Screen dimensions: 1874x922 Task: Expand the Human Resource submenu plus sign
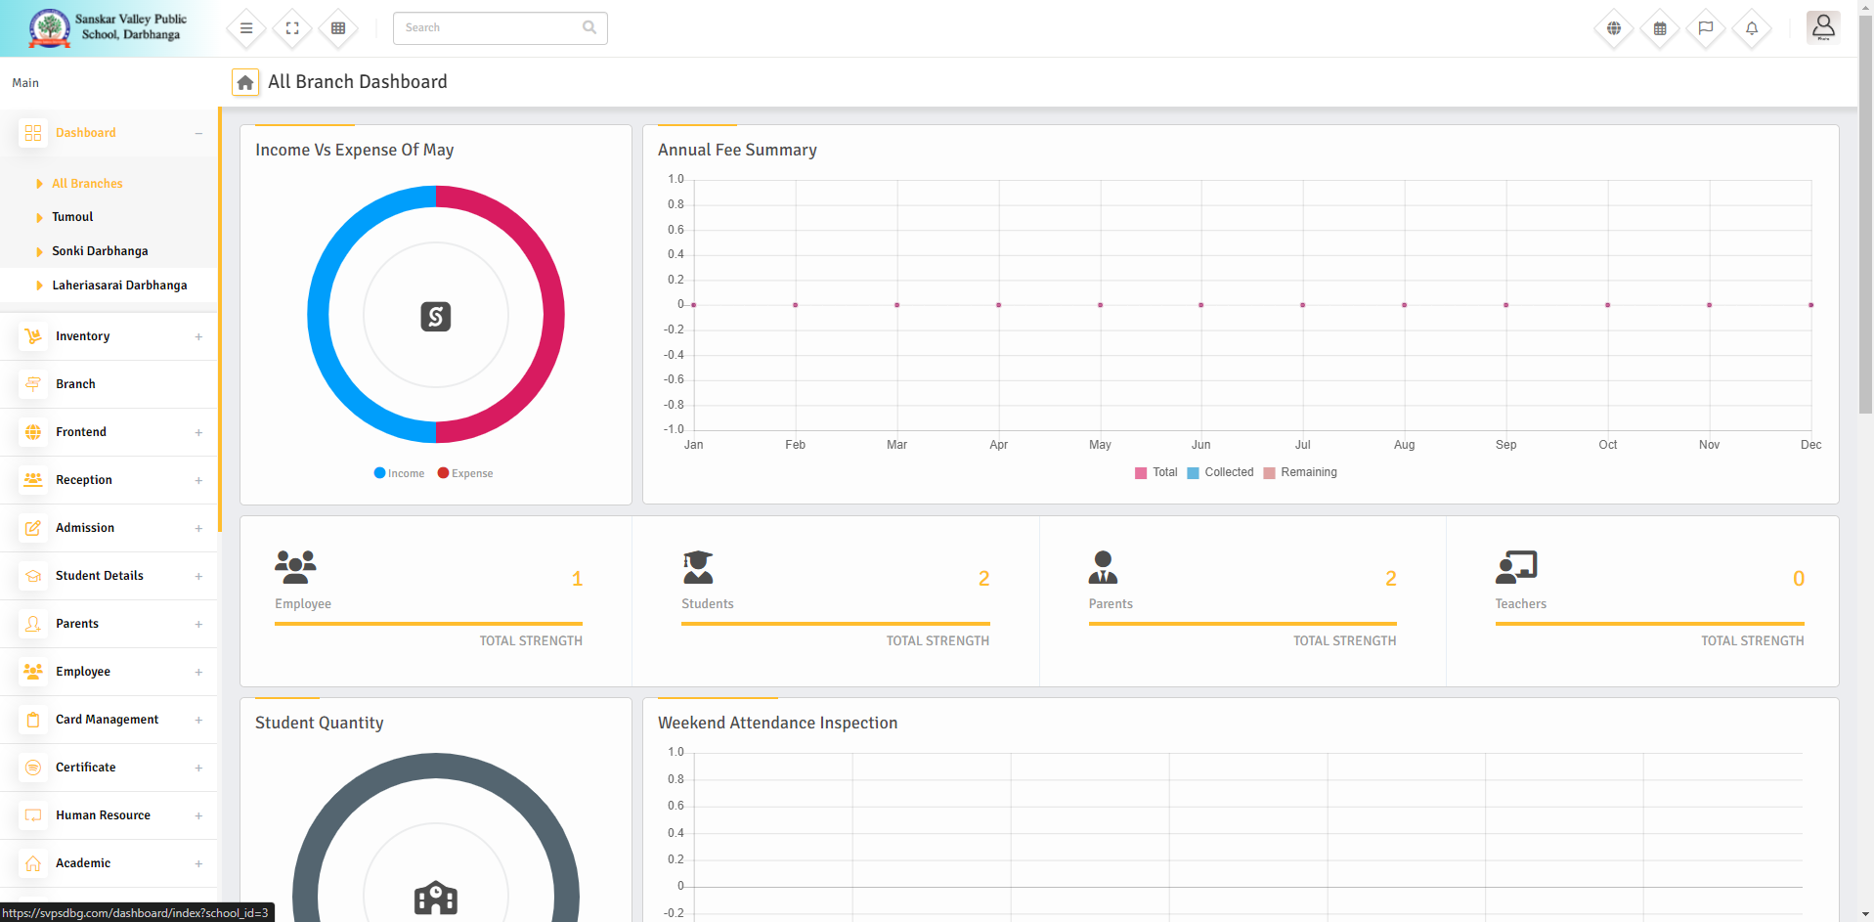click(x=198, y=815)
